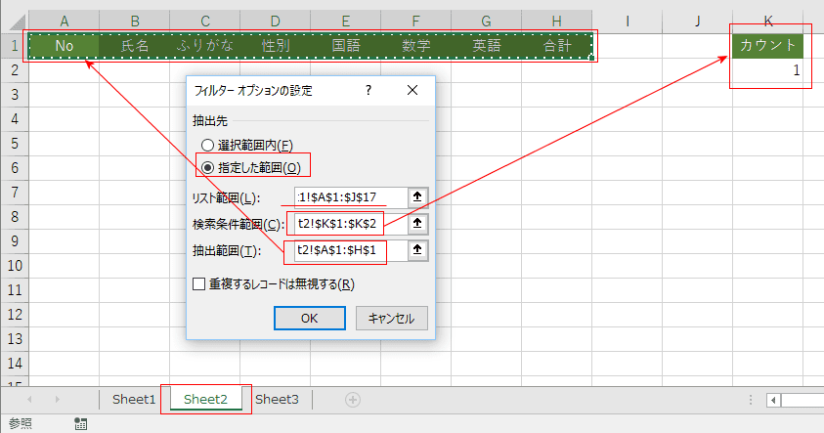Screen dimensions: 824x433
Task: Select row 5 header
Action: pyautogui.click(x=15, y=144)
